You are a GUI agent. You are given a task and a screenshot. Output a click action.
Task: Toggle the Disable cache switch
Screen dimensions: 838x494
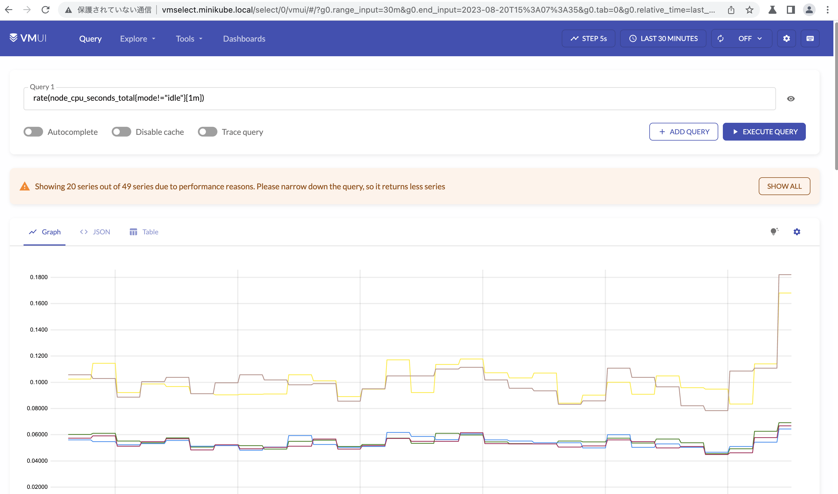(121, 132)
